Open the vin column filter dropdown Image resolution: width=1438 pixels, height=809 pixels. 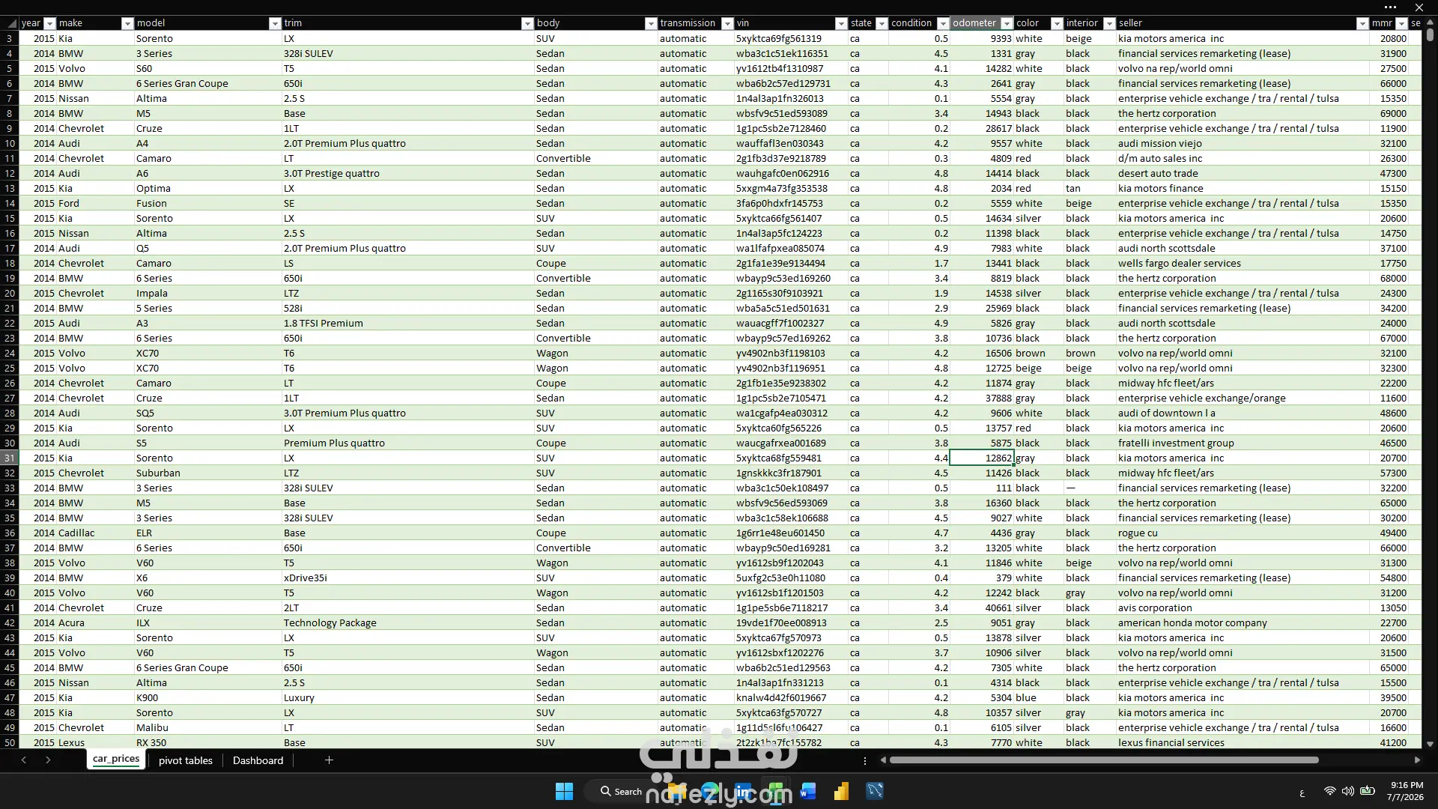841,23
